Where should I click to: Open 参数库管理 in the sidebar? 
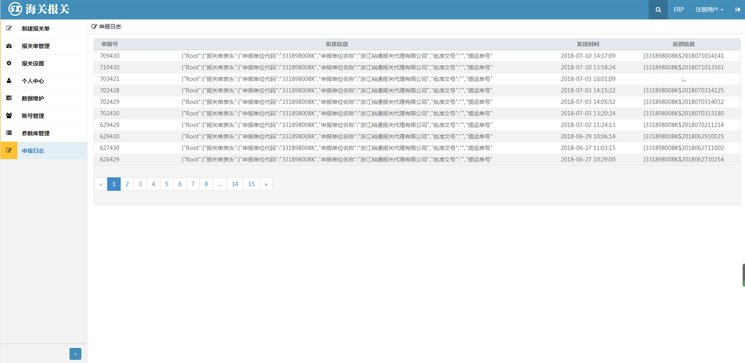click(x=44, y=133)
